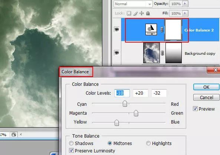Expand the Fill slider arrow

pyautogui.click(x=185, y=13)
